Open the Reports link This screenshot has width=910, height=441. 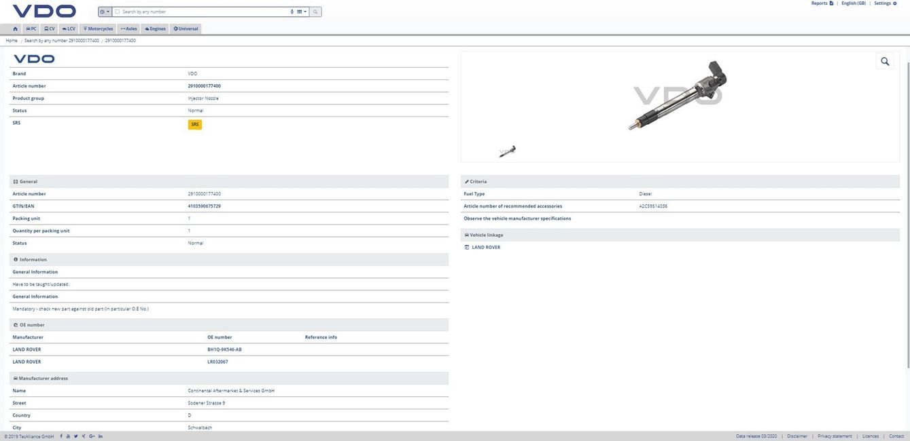822,3
